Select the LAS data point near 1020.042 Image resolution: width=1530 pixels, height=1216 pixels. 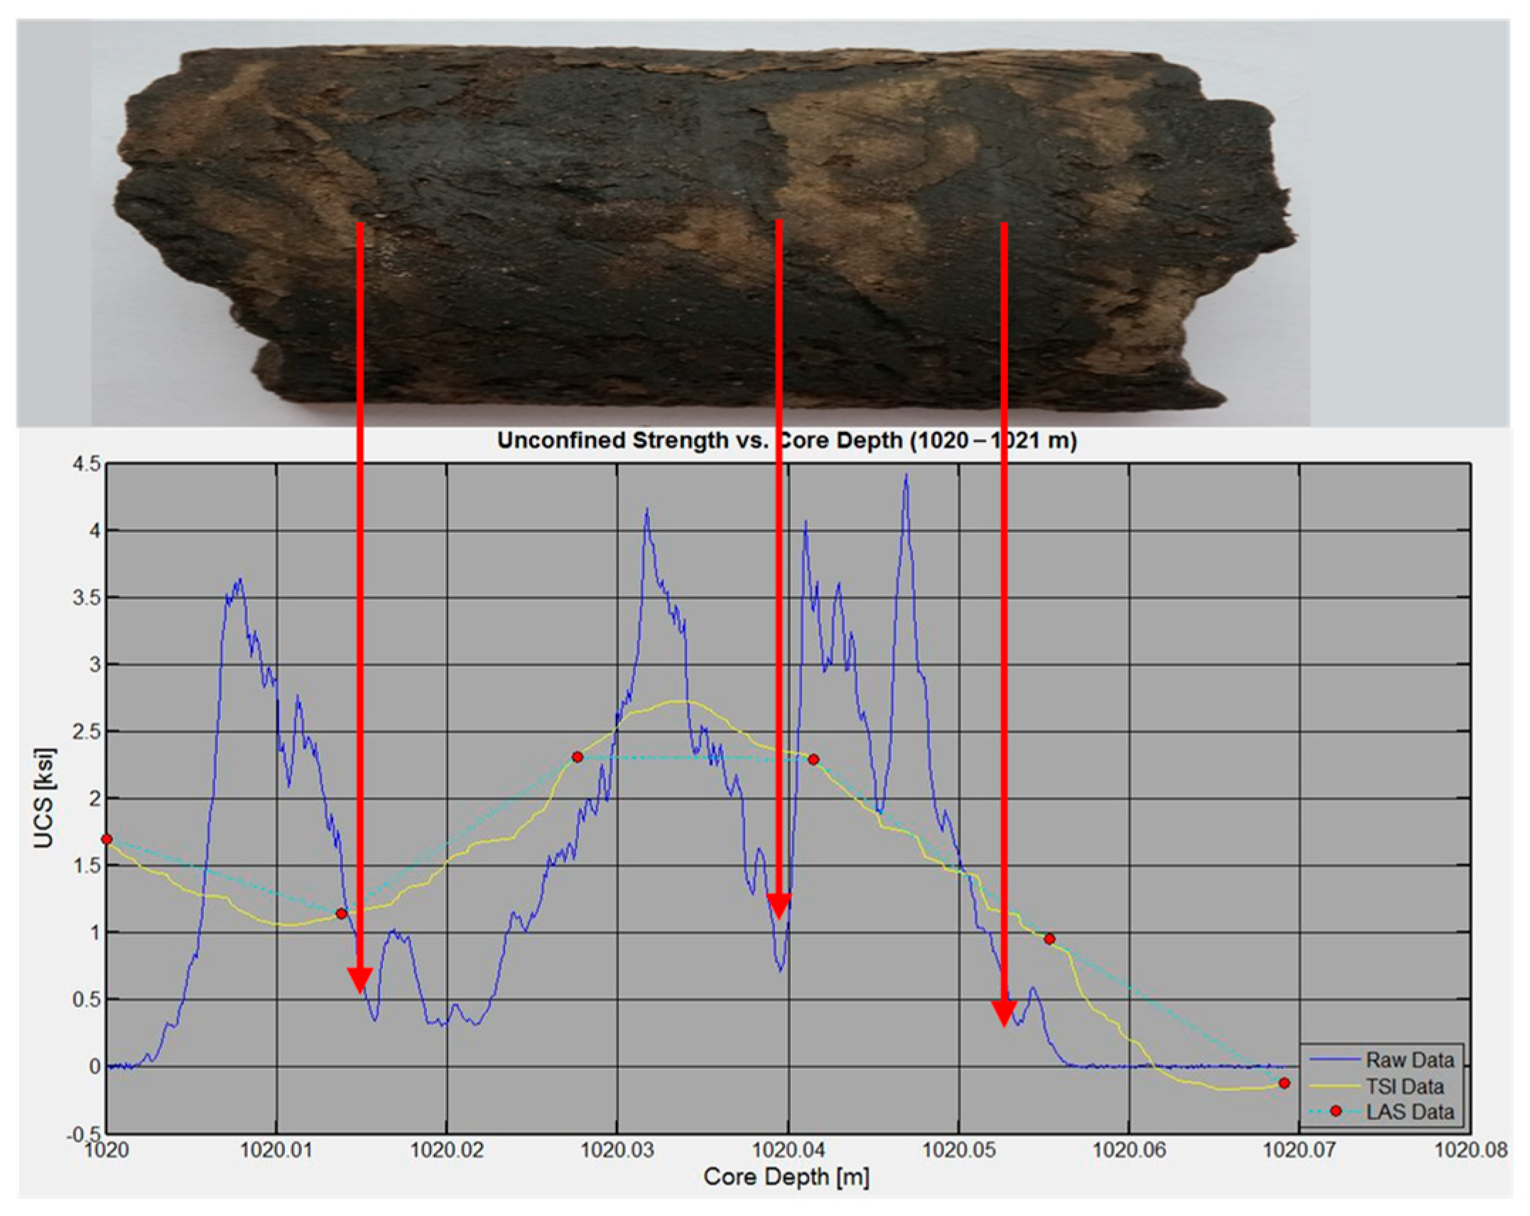(x=814, y=759)
